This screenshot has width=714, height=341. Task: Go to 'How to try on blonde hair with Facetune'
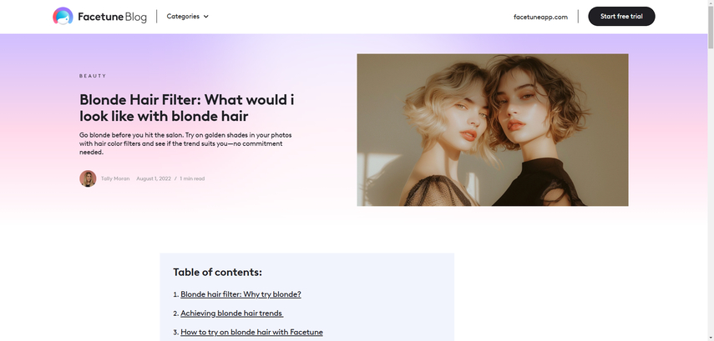[252, 332]
